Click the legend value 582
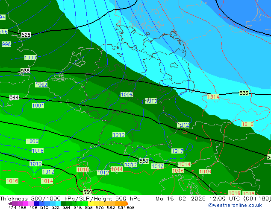271x209 pixels. (111, 207)
